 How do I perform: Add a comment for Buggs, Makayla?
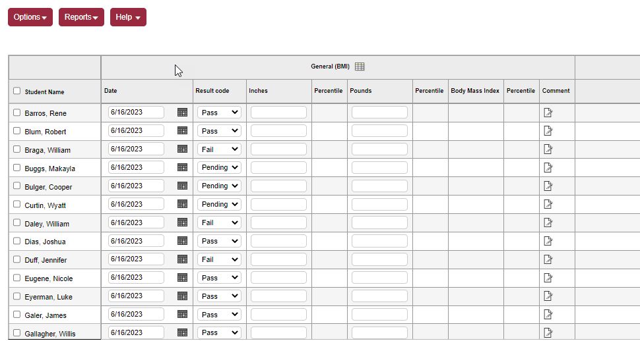pos(548,168)
